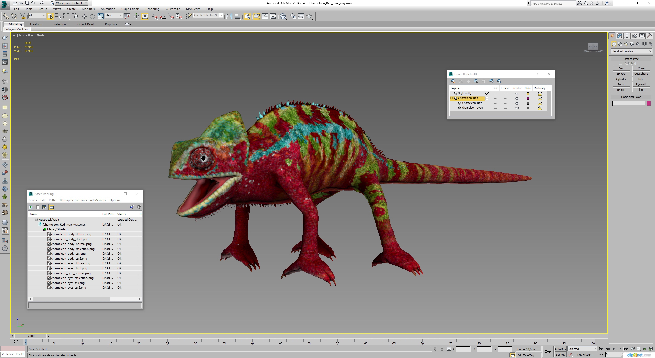This screenshot has width=655, height=358.
Task: Select the Rotate tool in main toolbar
Action: (x=92, y=16)
